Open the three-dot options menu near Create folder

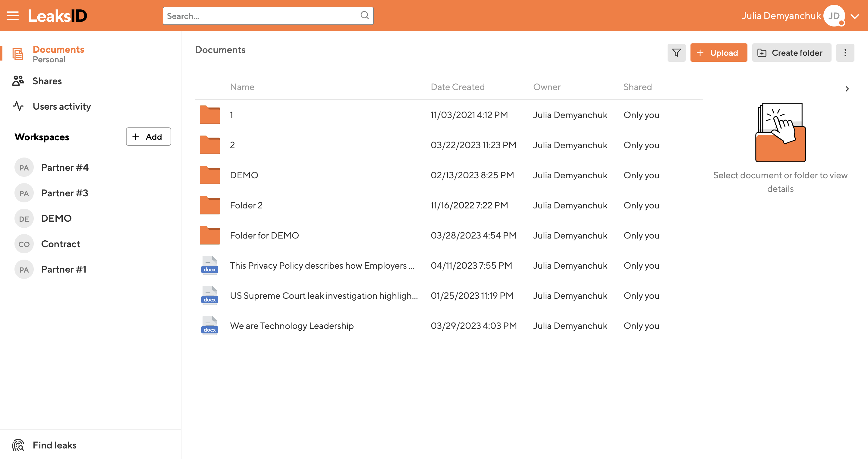pyautogui.click(x=845, y=52)
